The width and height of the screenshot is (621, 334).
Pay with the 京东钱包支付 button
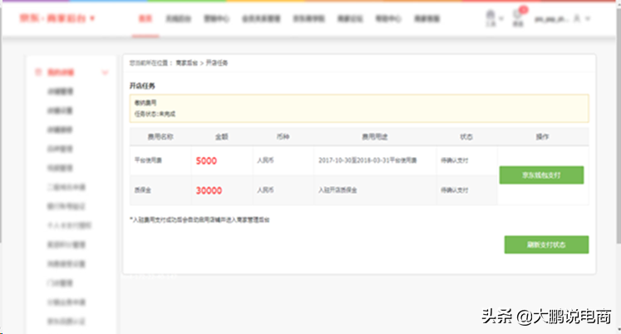541,175
